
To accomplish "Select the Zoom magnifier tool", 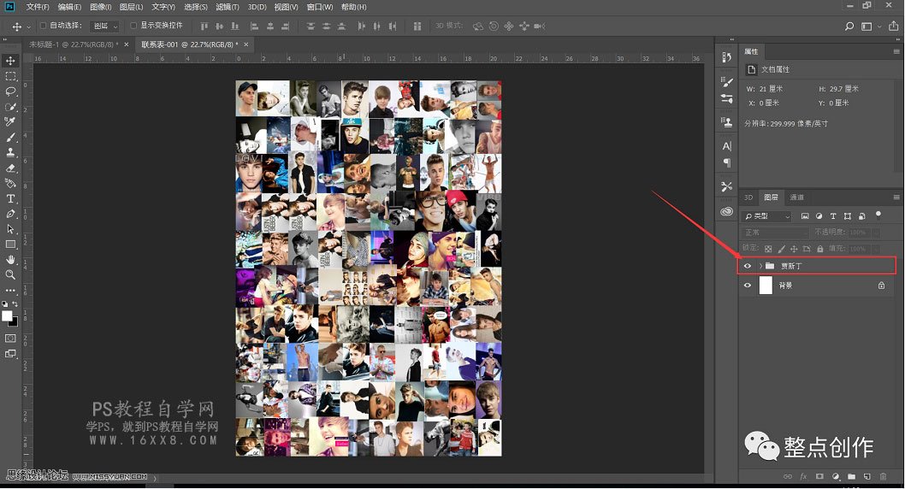I will click(10, 275).
